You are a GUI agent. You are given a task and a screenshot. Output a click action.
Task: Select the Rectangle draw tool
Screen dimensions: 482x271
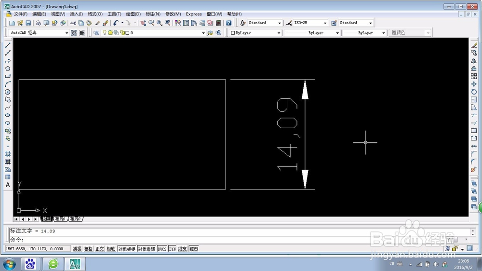[x=8, y=76]
